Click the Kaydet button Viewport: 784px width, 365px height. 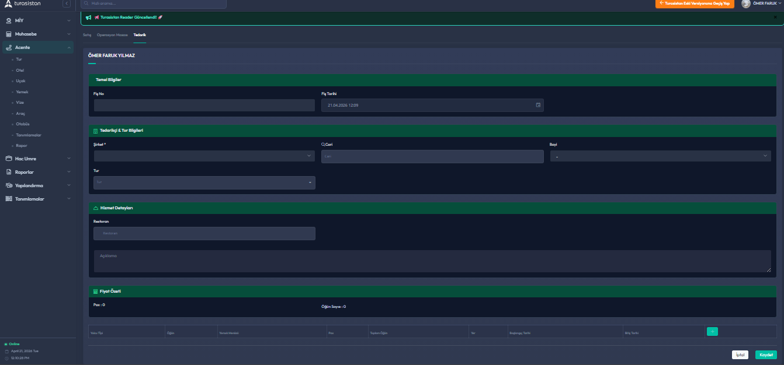tap(765, 355)
